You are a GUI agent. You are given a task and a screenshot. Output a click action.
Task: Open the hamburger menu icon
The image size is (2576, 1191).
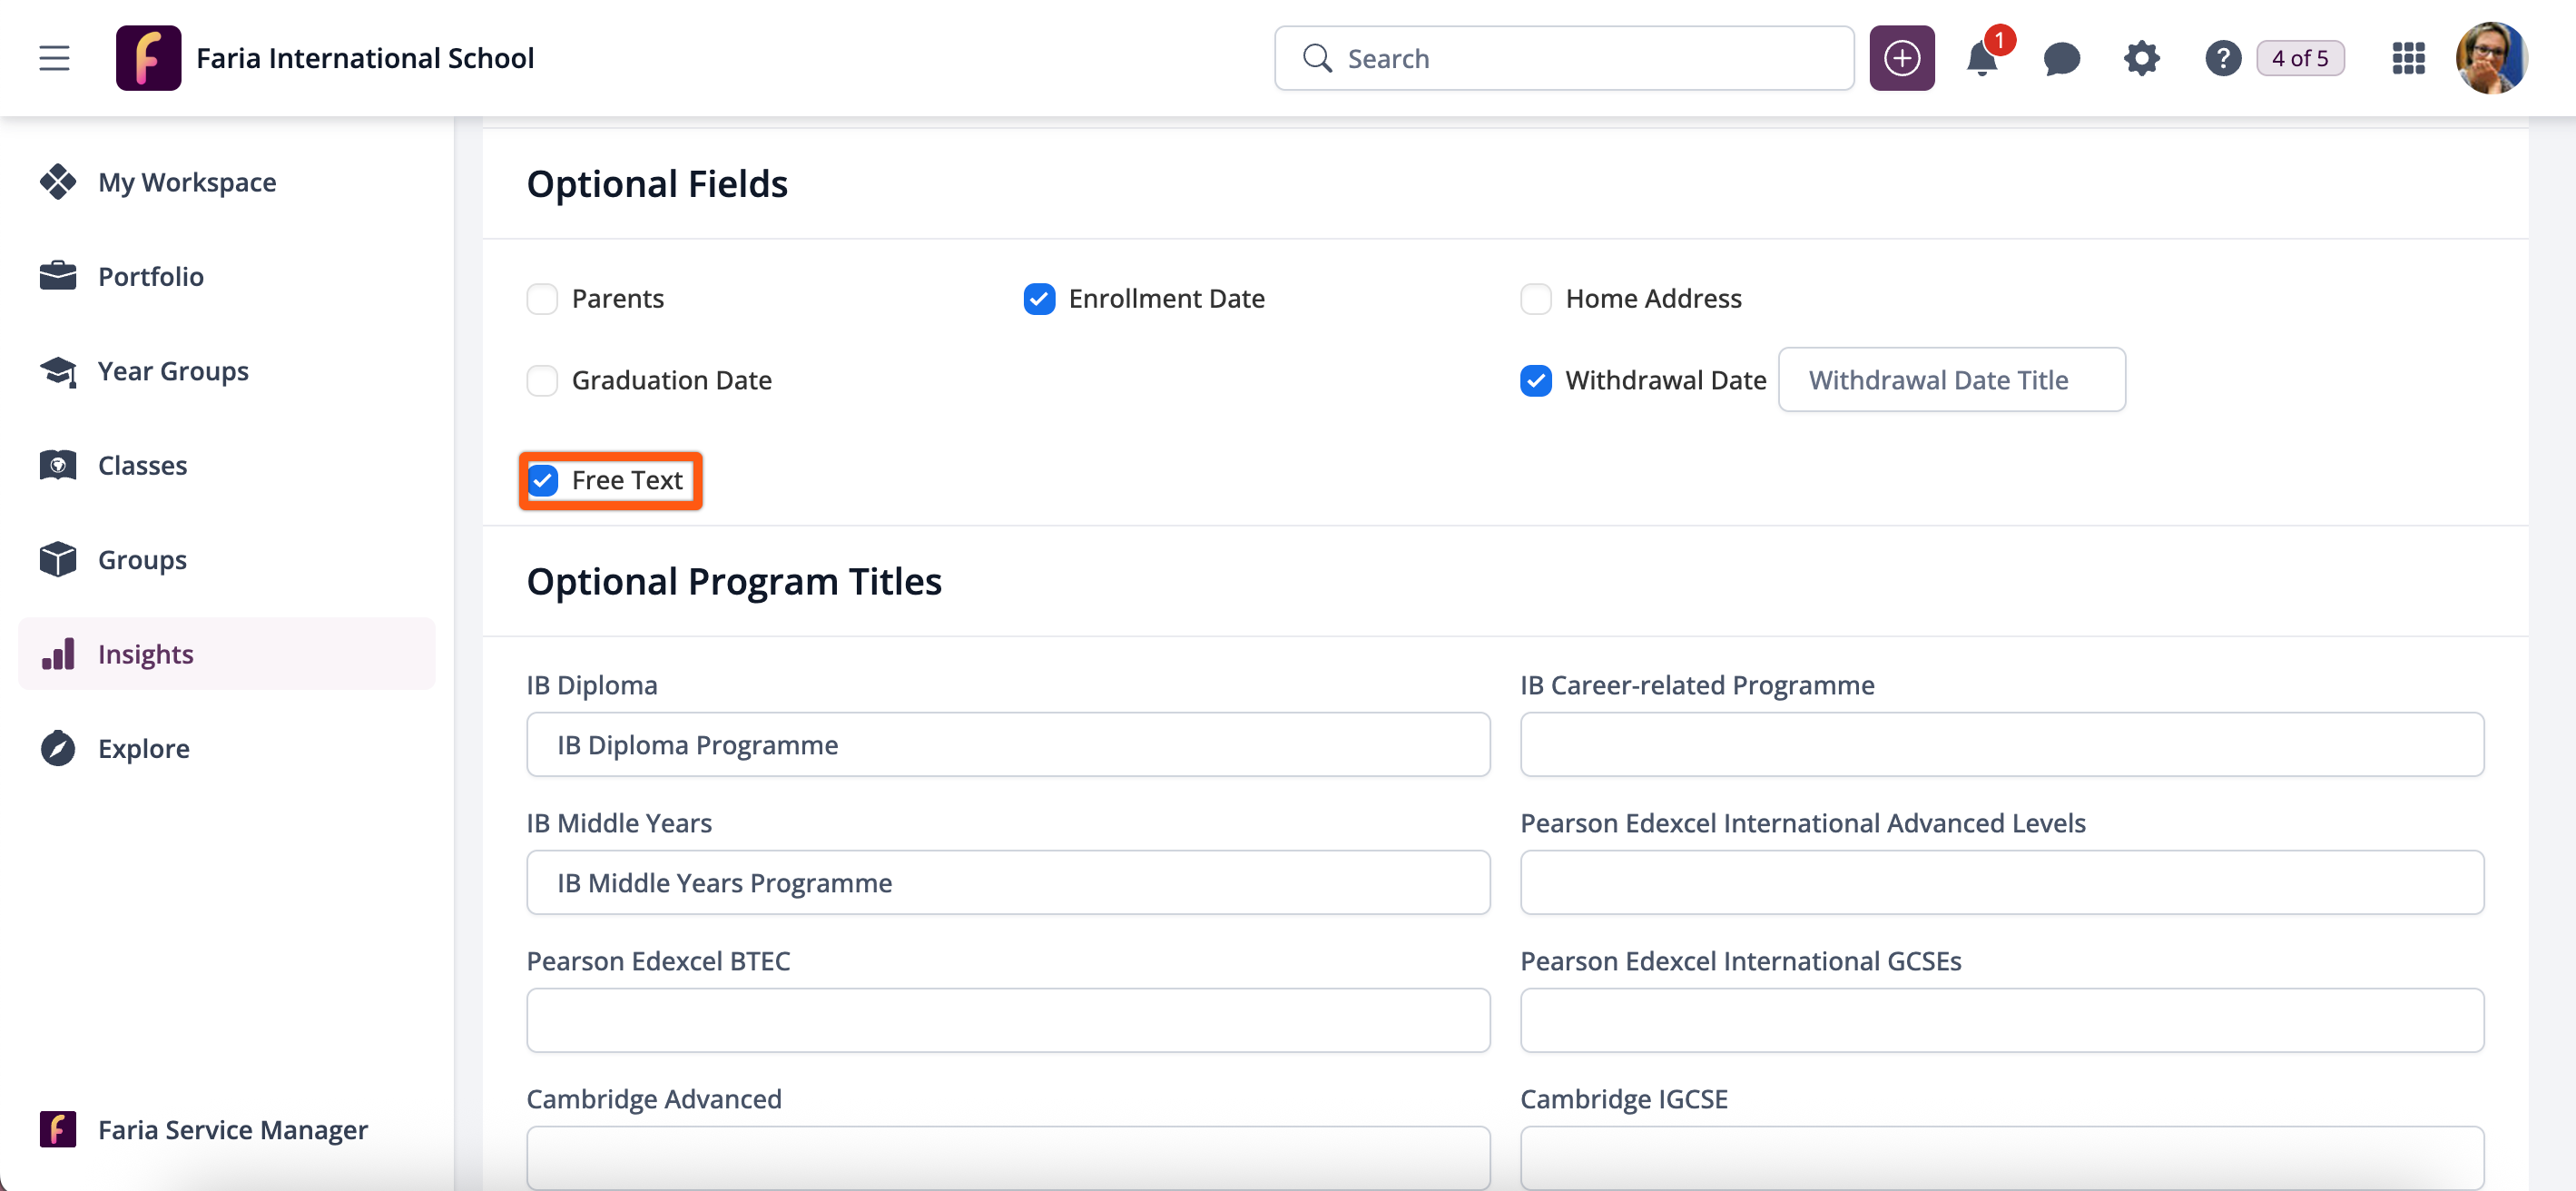[54, 58]
